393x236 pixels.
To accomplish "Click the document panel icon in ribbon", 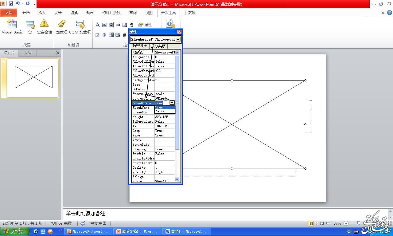I will pyautogui.click(x=170, y=24).
